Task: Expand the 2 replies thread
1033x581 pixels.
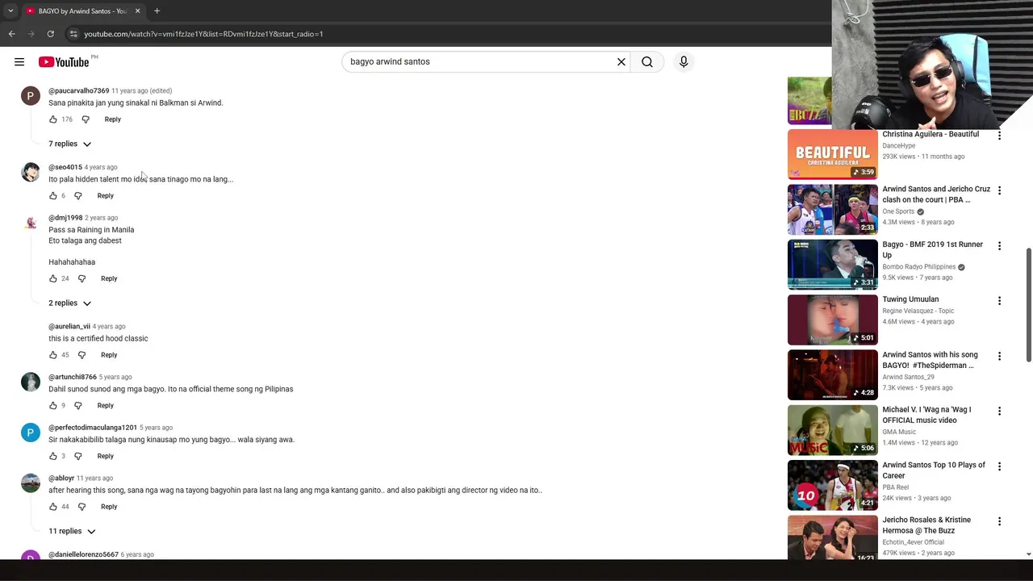Action: [x=69, y=303]
